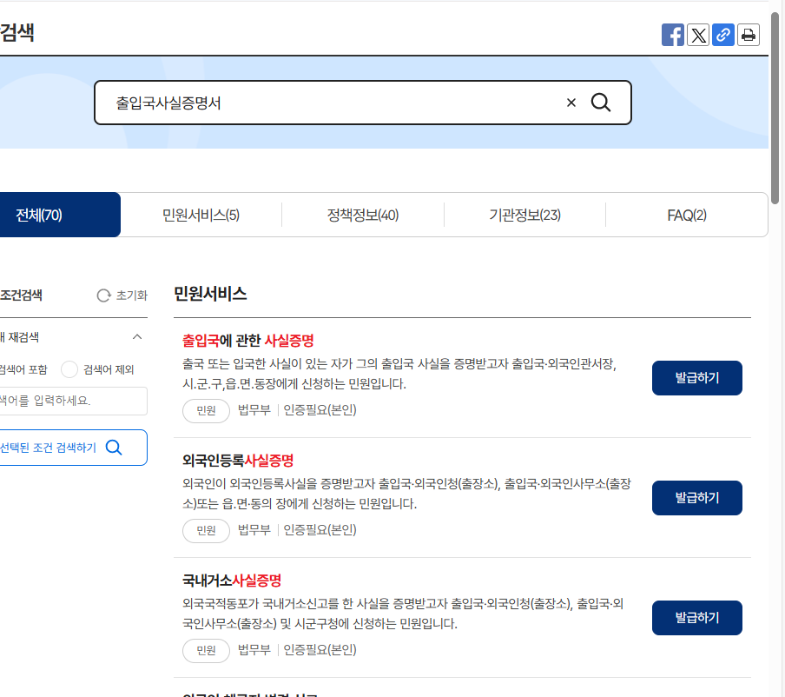Run the search with the magnifier icon
The height and width of the screenshot is (697, 785).
click(x=601, y=102)
